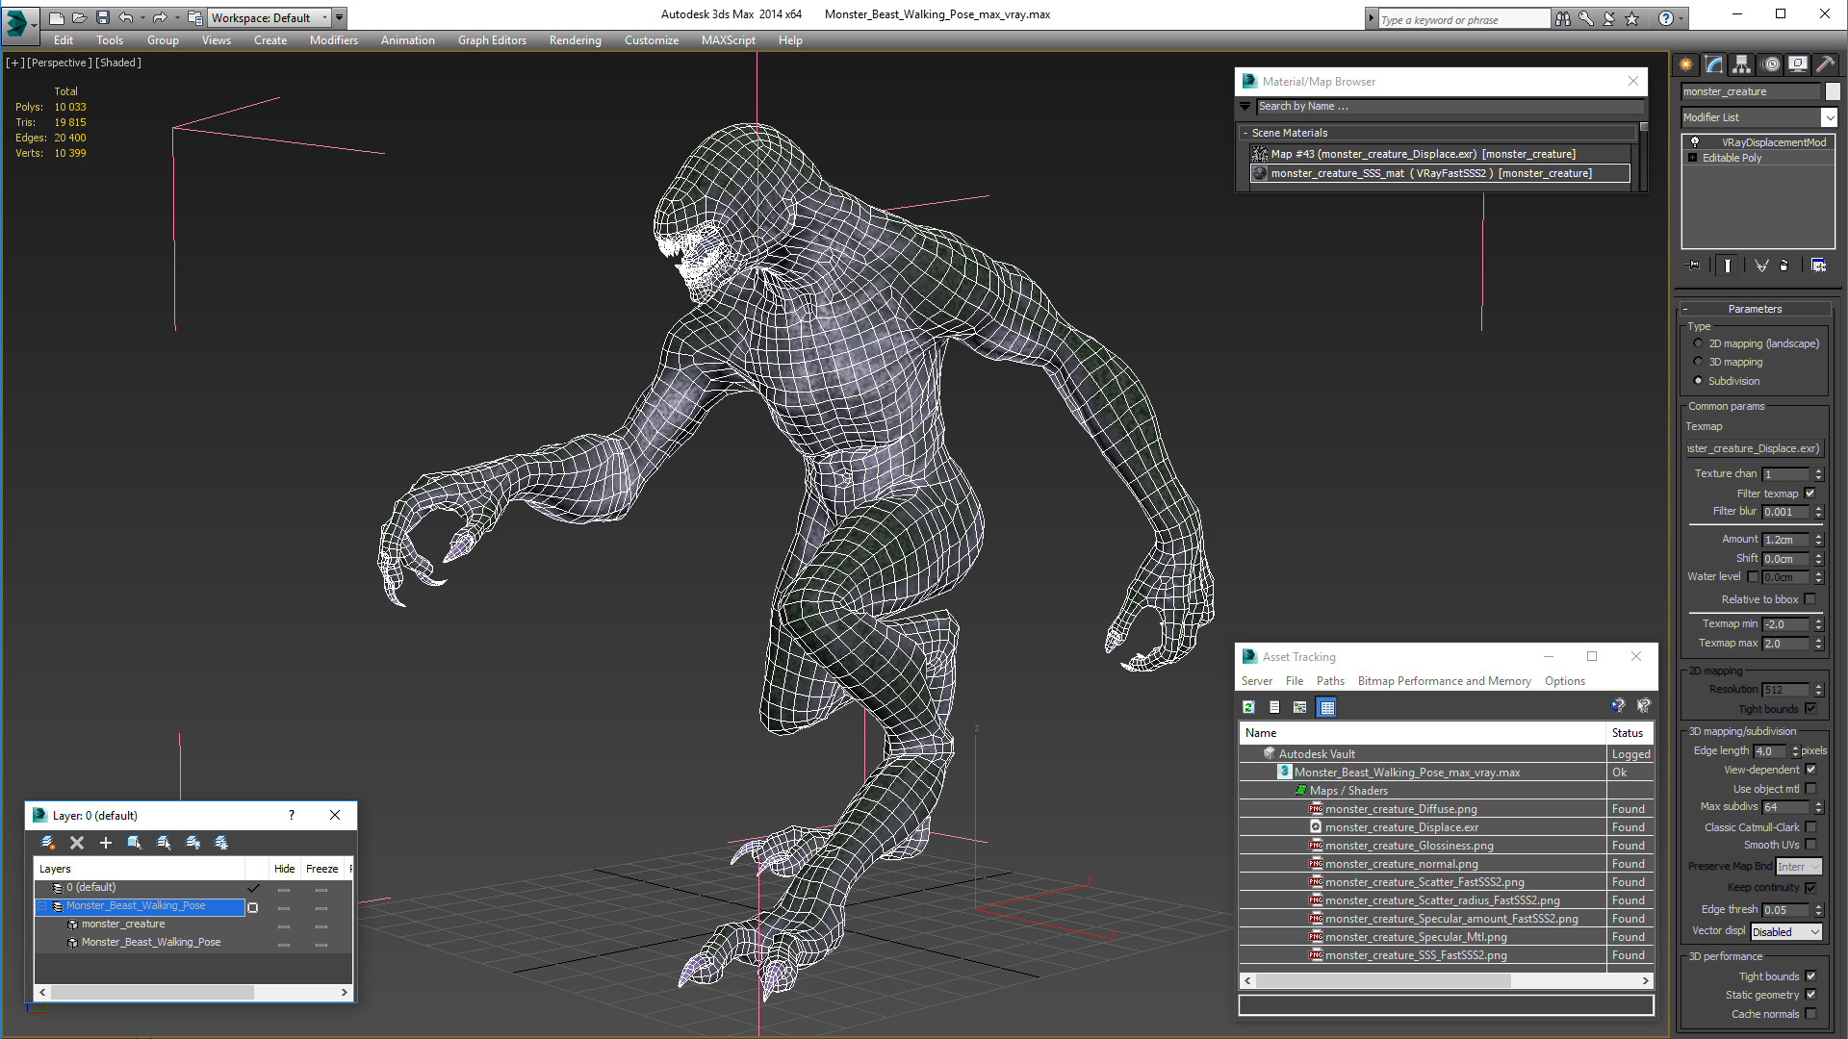Viewport: 1848px width, 1039px height.
Task: Select Subdivision radio button
Action: click(1698, 381)
